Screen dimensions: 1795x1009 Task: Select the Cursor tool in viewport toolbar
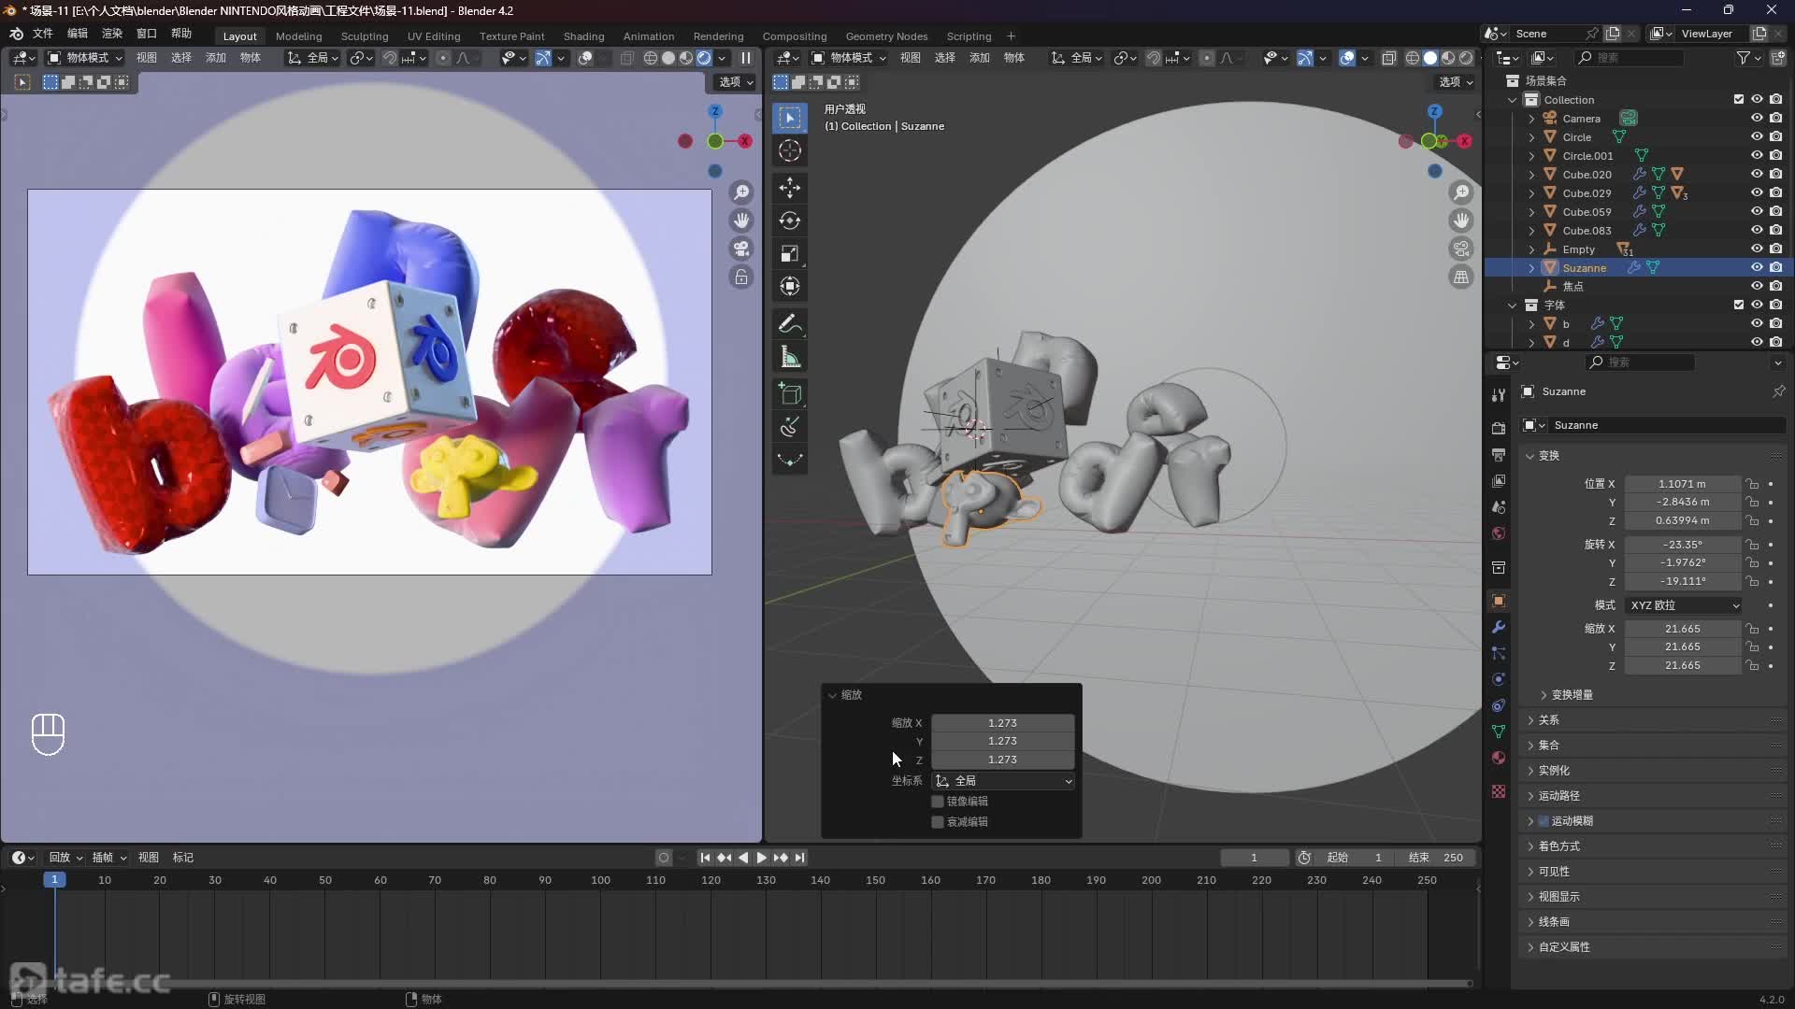pos(790,150)
